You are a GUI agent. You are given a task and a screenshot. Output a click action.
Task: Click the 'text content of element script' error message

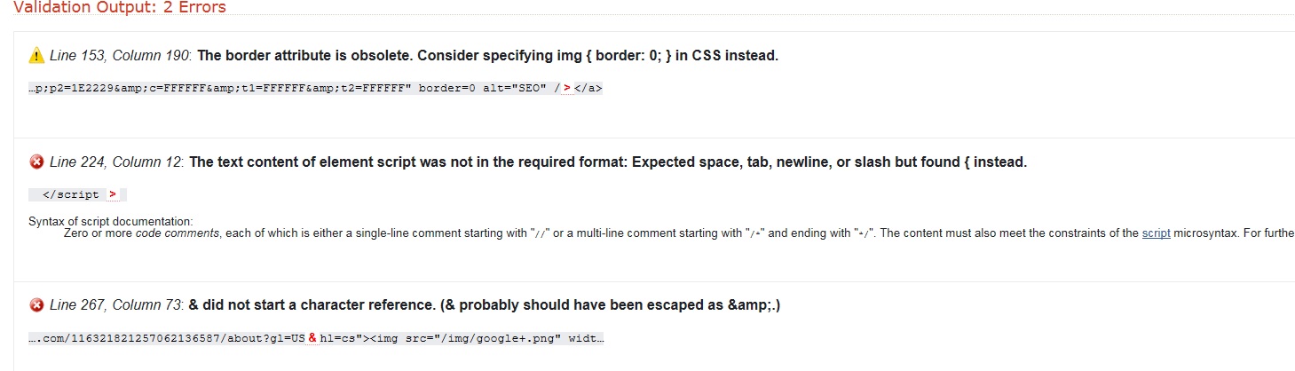608,162
